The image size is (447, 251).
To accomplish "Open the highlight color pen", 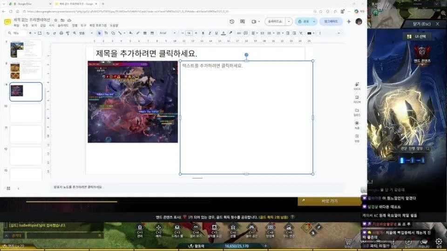I will [x=230, y=33].
